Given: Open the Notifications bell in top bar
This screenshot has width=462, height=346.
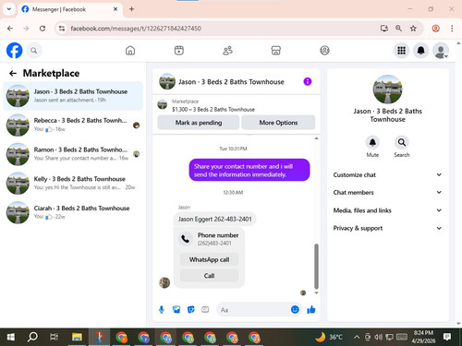Looking at the screenshot, I should pyautogui.click(x=420, y=51).
